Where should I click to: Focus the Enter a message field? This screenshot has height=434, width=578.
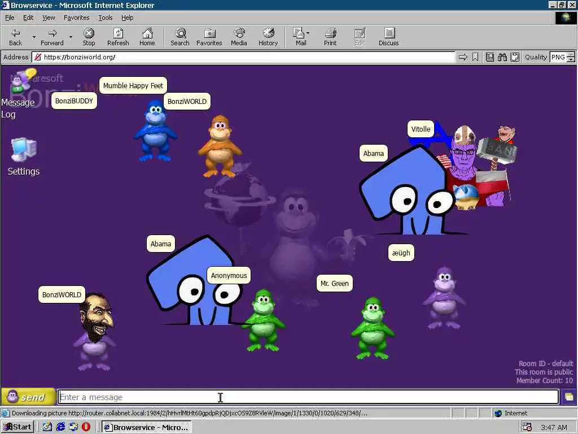308,397
